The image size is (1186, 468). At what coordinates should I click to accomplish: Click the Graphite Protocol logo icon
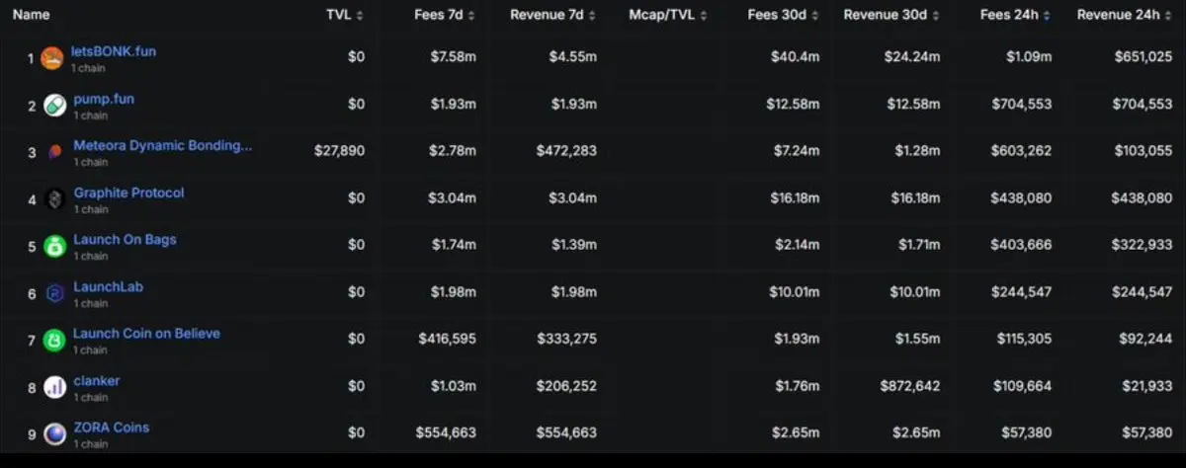[55, 199]
